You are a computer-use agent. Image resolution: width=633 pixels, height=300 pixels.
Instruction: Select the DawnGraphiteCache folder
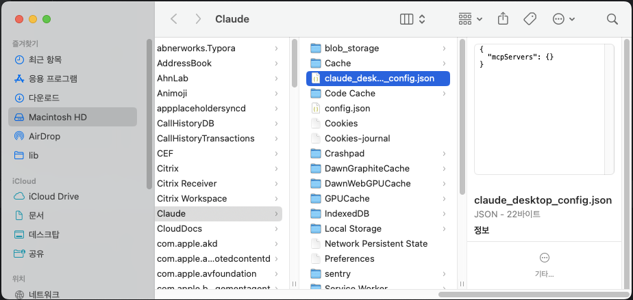[378, 168]
